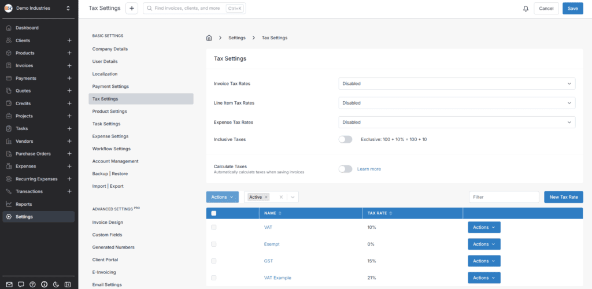Open the mail icon in sidebar footer
Screen dimensions: 592x289
(x=9, y=284)
